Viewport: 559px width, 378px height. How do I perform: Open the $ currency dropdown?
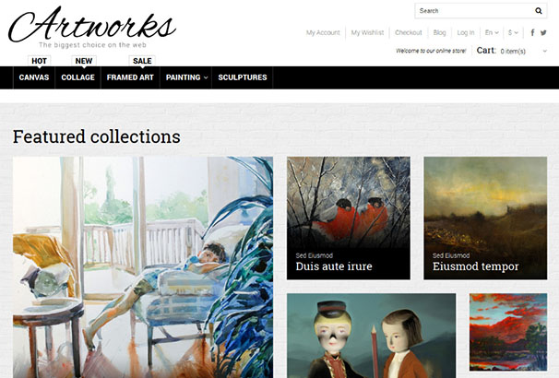[x=513, y=32]
